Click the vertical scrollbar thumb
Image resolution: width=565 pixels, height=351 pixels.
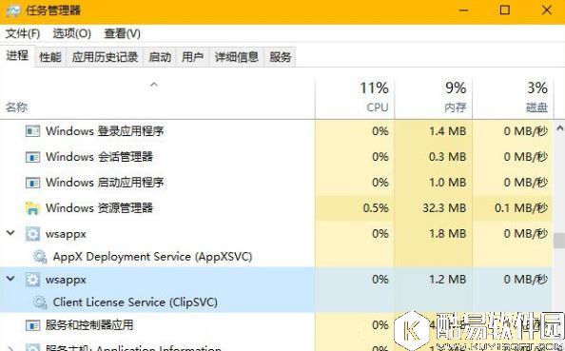click(559, 241)
